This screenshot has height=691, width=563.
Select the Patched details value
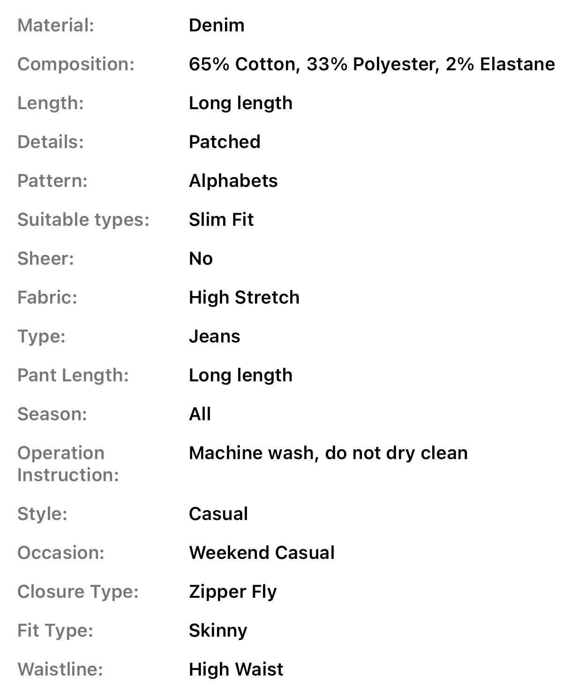225,142
